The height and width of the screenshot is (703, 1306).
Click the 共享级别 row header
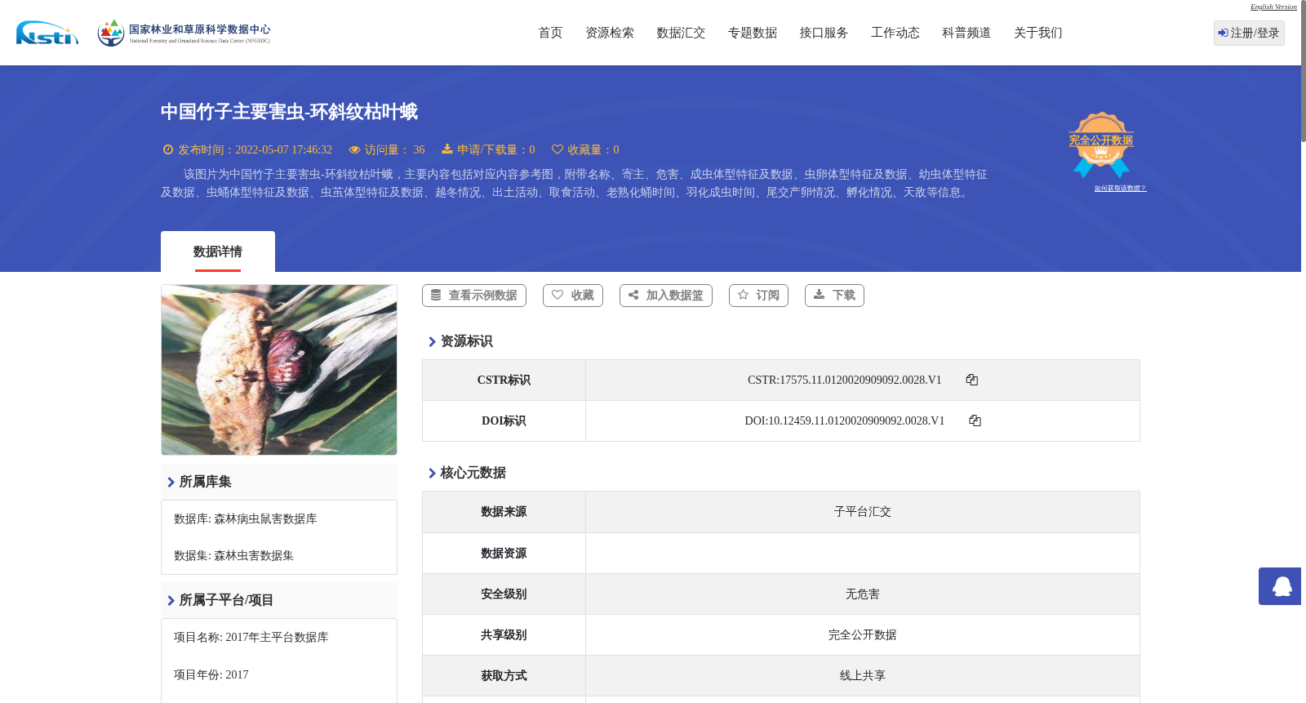point(504,635)
